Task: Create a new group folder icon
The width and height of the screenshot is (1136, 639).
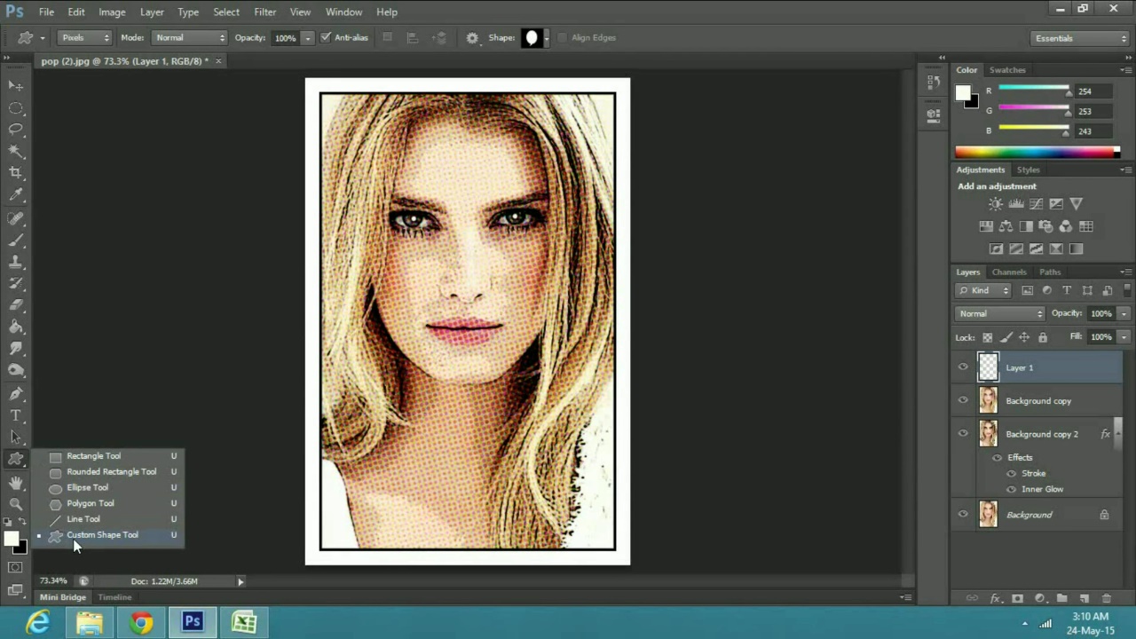Action: (x=1061, y=599)
